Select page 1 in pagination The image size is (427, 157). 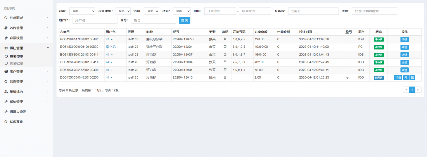412,90
